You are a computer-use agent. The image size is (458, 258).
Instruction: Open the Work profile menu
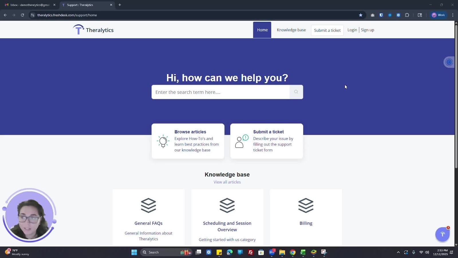[x=438, y=15]
